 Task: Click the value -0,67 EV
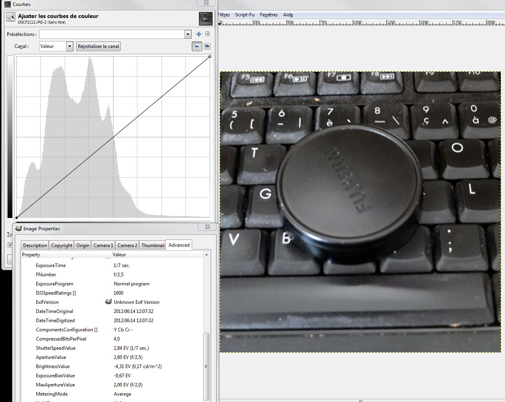122,376
